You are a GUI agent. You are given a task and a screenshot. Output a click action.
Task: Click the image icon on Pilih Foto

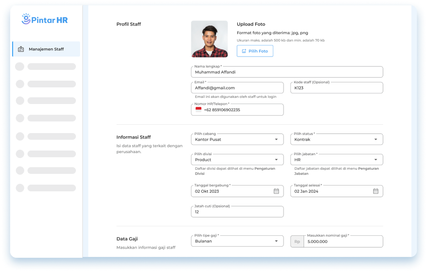click(x=244, y=51)
